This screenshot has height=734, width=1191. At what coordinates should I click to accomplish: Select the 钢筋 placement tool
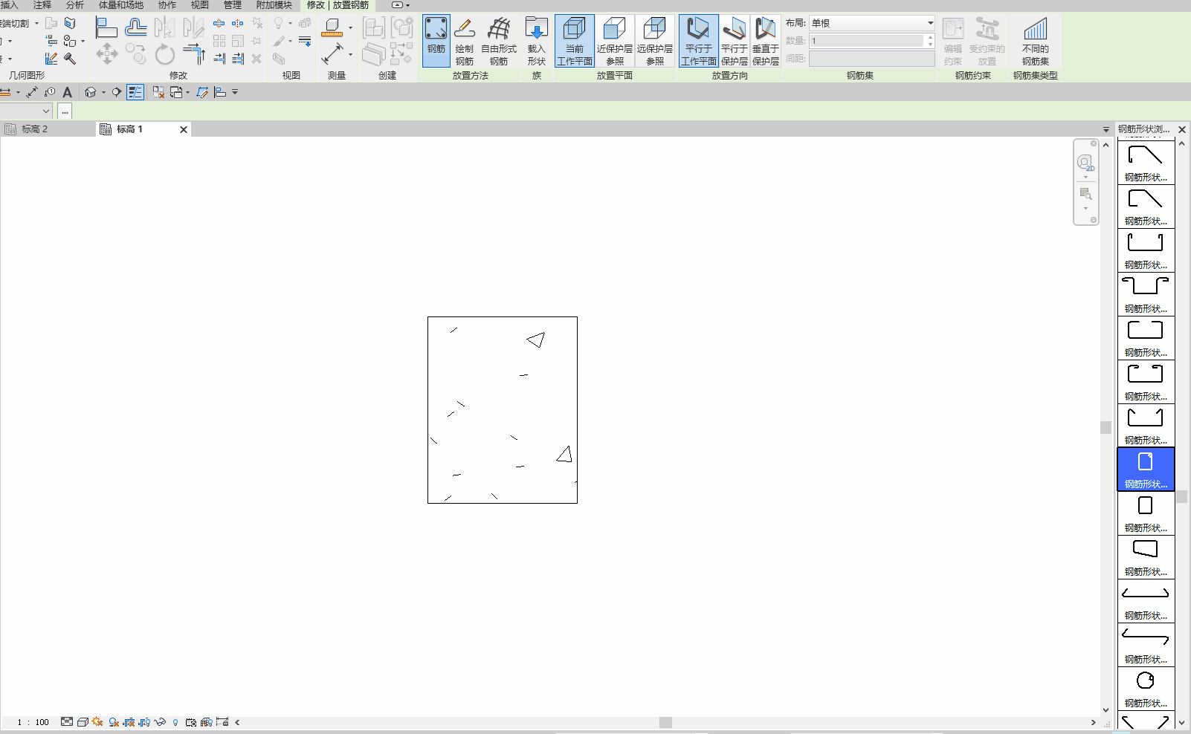coord(436,41)
